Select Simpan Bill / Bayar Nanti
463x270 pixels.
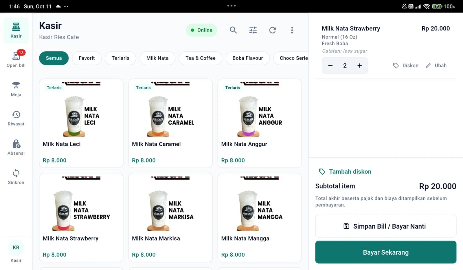386,226
